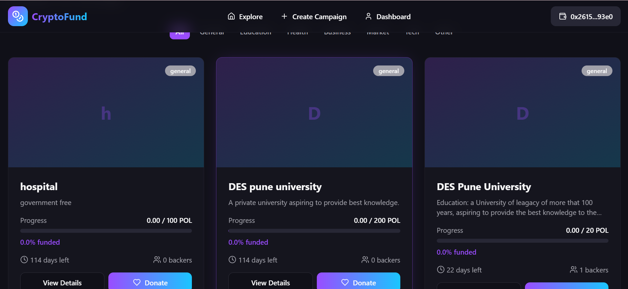The height and width of the screenshot is (289, 628).
Task: Click Progress label on 200 POL card
Action: click(x=242, y=221)
